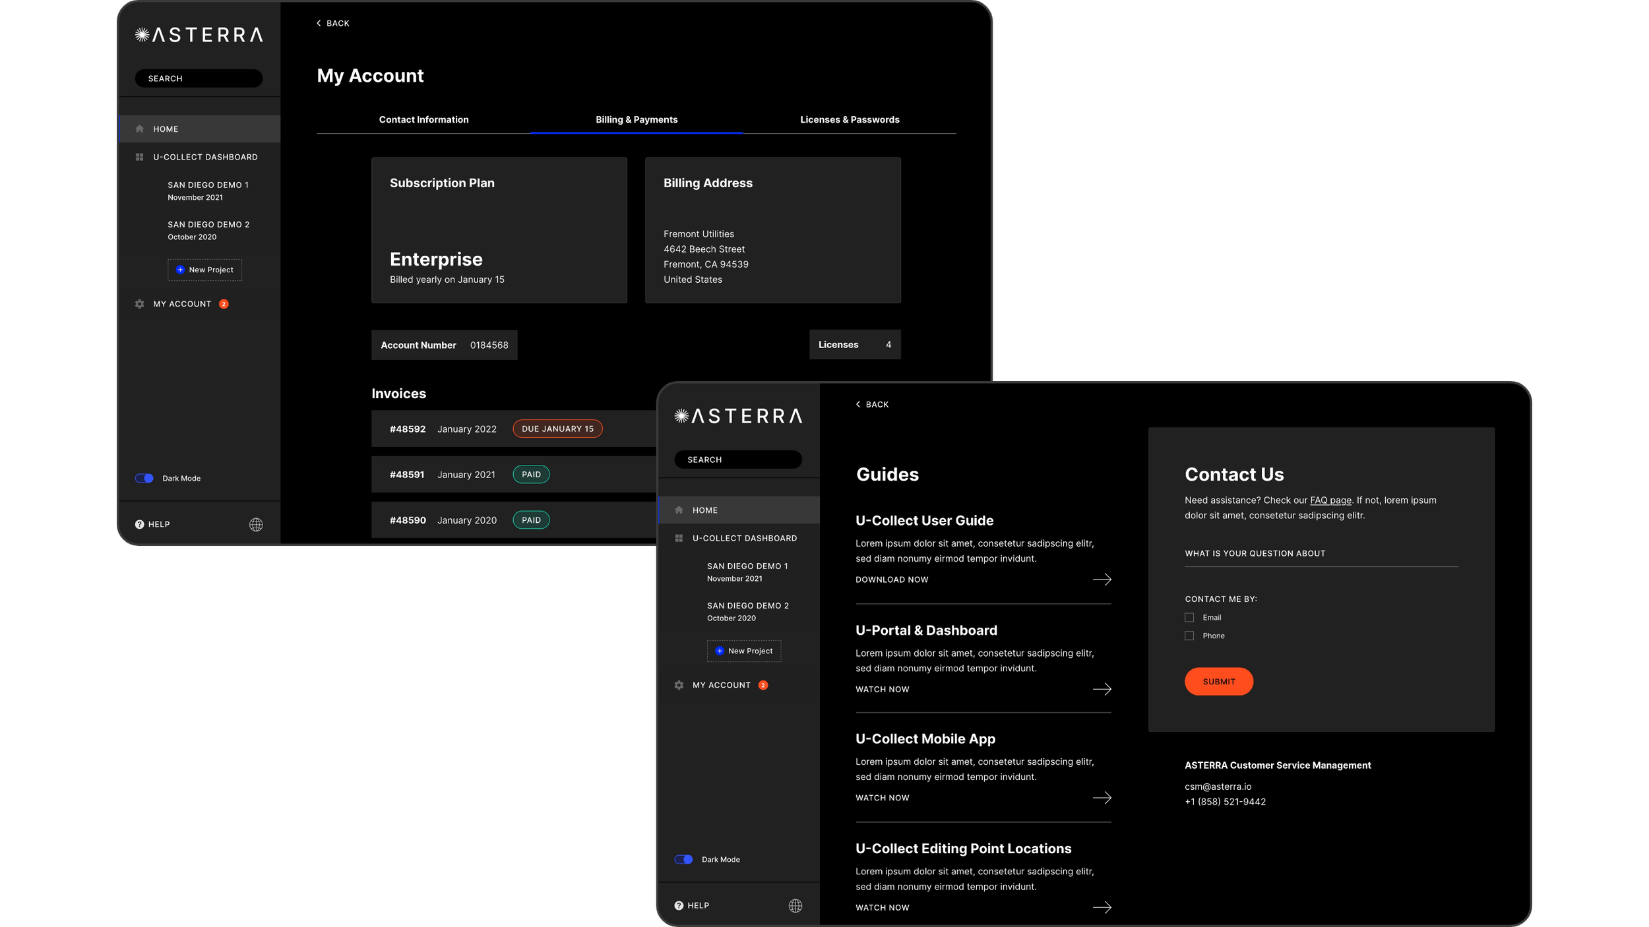Click the My Account gear icon
The height and width of the screenshot is (927, 1649).
coord(140,304)
